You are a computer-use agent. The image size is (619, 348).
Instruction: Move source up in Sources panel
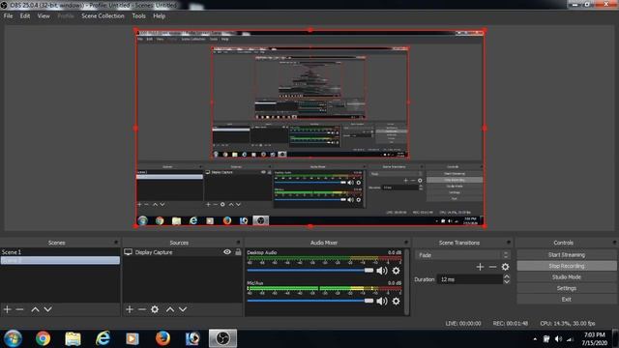[170, 309]
